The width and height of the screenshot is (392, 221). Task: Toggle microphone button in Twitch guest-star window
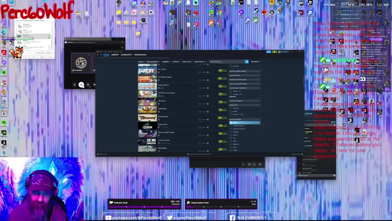click(88, 85)
